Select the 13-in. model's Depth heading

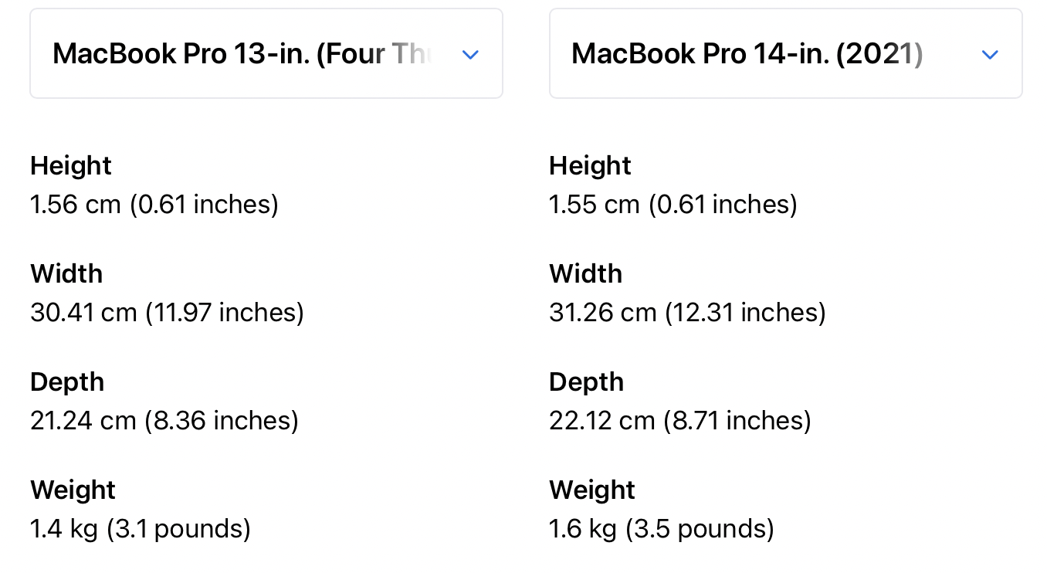tap(67, 382)
